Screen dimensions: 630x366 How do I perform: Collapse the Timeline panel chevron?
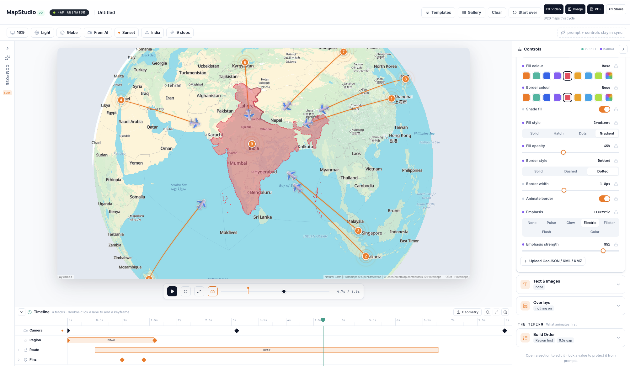click(21, 312)
